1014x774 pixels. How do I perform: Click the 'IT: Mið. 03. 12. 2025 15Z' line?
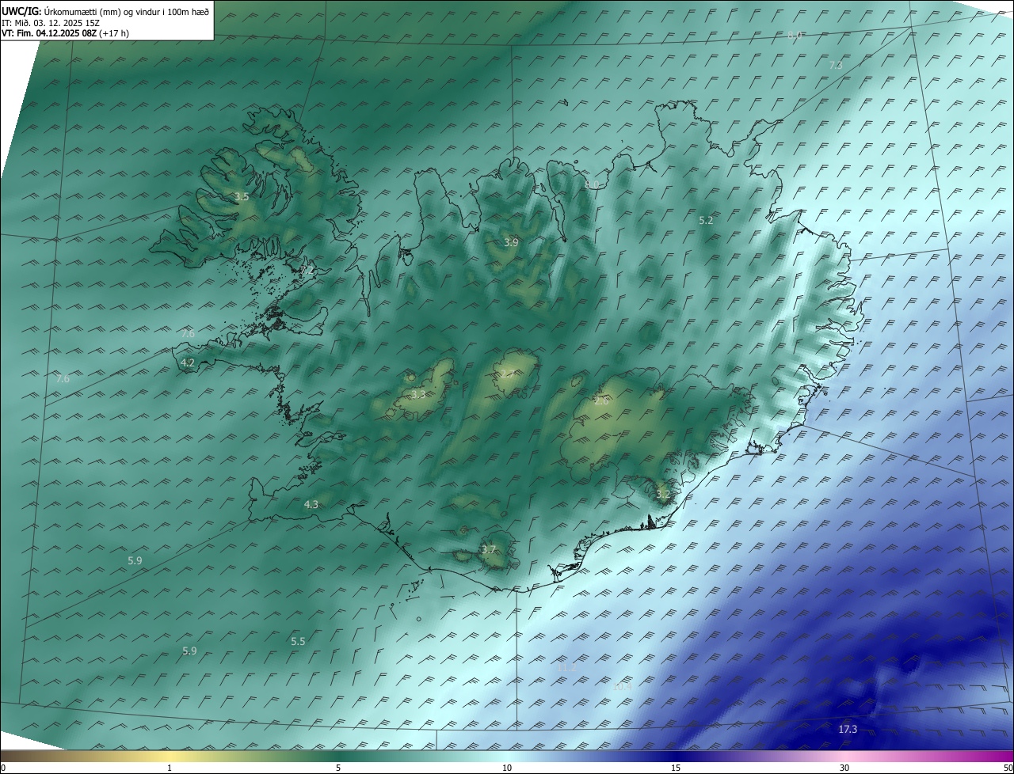[x=51, y=23]
